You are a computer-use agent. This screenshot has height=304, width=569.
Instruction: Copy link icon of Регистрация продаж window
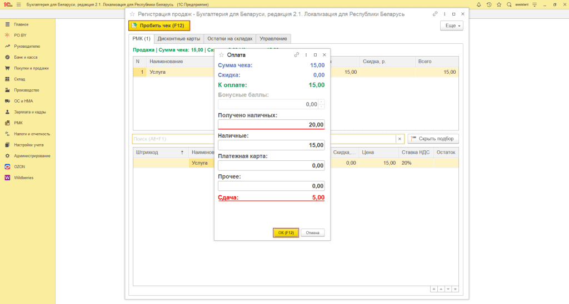click(x=435, y=14)
